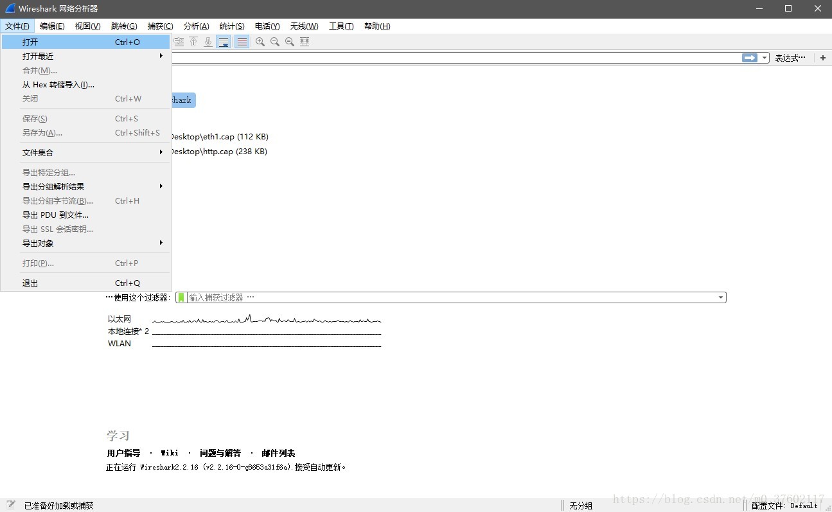Screen dimensions: 832x512
Task: Open the capture filter dropdown arrow
Action: click(x=721, y=297)
